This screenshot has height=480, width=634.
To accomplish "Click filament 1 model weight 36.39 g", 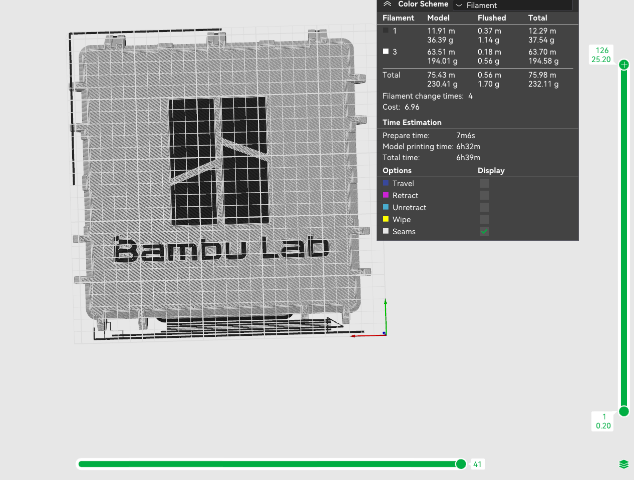I will [440, 40].
